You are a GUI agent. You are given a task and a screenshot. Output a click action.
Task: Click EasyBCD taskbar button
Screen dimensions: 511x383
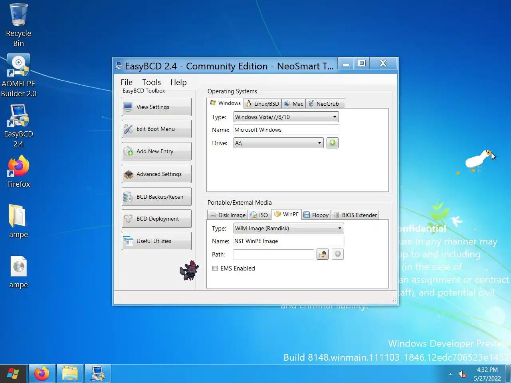[97, 374]
